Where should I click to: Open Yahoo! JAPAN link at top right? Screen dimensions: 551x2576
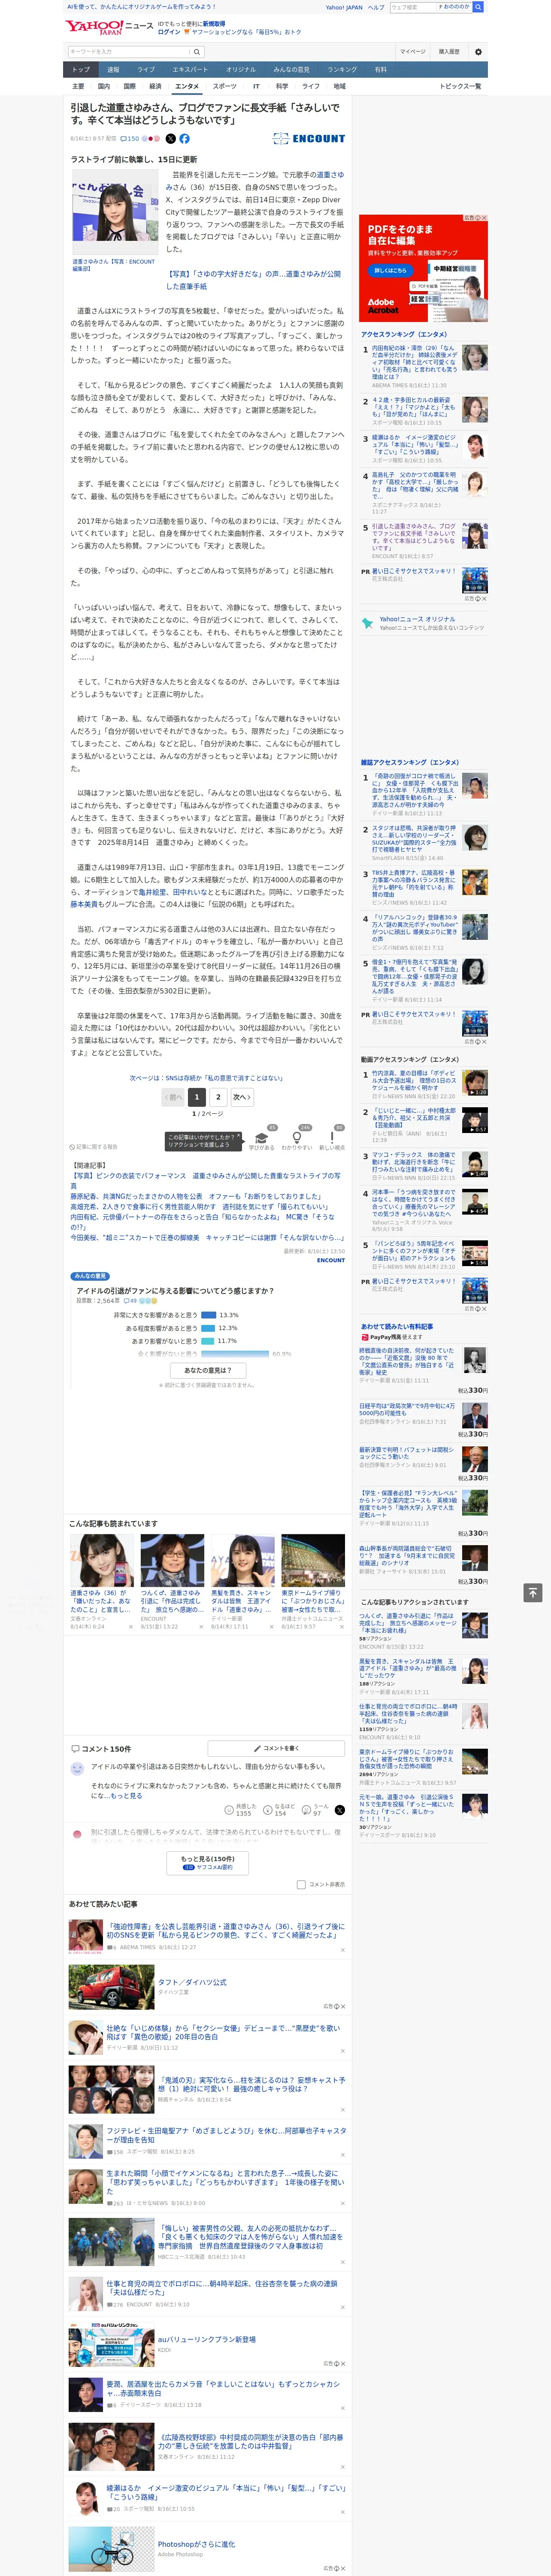coord(344,7)
